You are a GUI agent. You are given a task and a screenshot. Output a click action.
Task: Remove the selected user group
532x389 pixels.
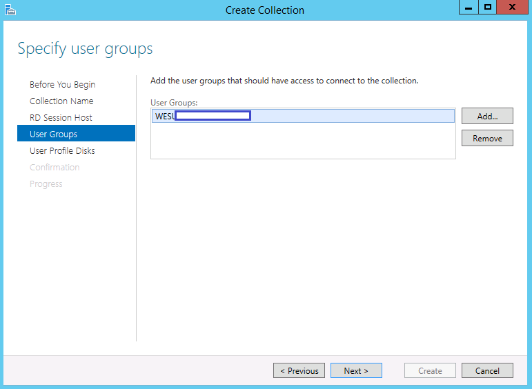pyautogui.click(x=487, y=138)
